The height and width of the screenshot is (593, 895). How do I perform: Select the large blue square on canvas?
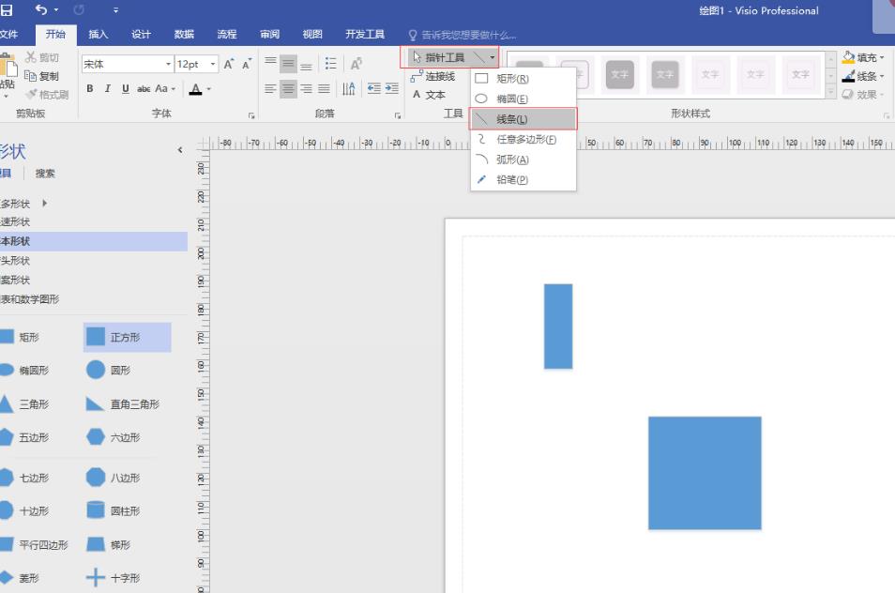[x=705, y=473]
